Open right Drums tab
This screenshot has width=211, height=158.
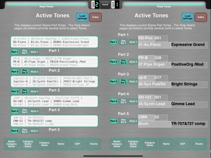199,144
